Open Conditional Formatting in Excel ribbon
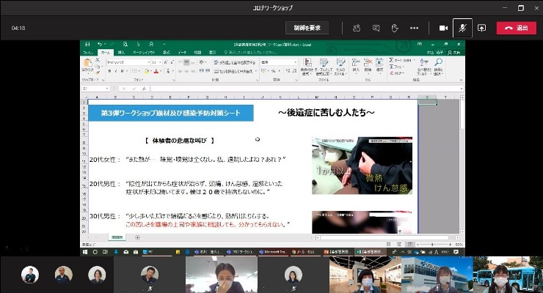Screen dimensions: 543x293 point(307,67)
